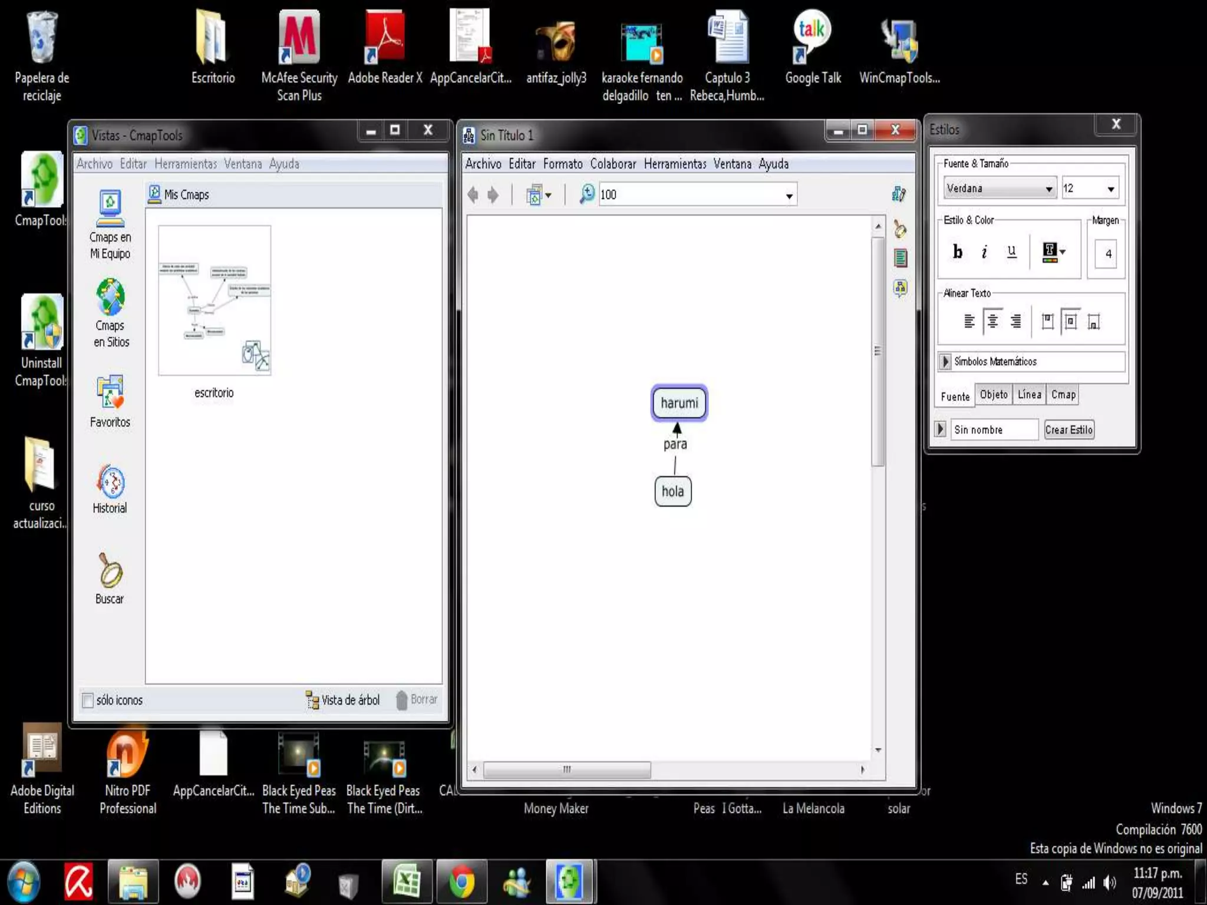Open the text color picker button
This screenshot has height=905, width=1207.
(x=1053, y=252)
